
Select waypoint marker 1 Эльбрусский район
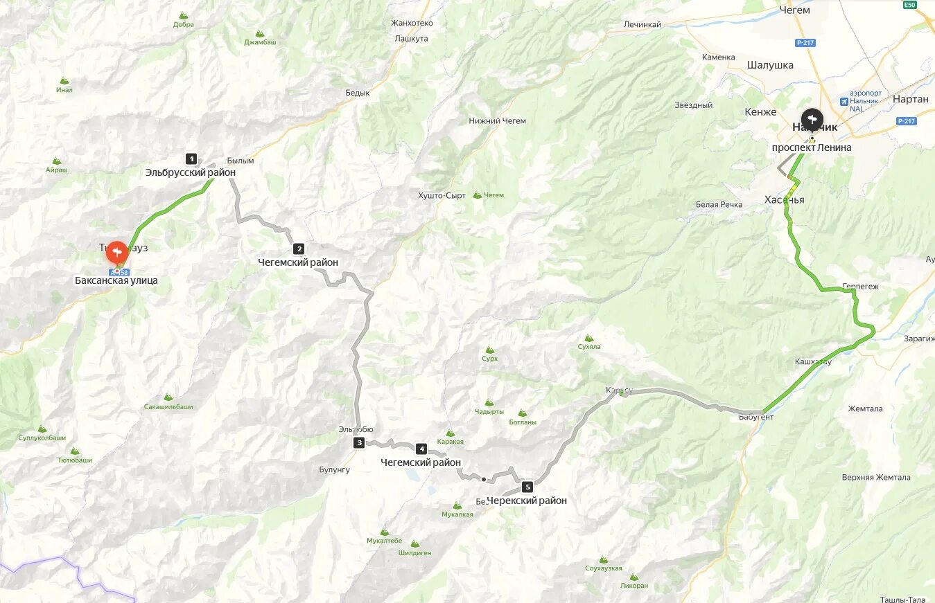(191, 159)
